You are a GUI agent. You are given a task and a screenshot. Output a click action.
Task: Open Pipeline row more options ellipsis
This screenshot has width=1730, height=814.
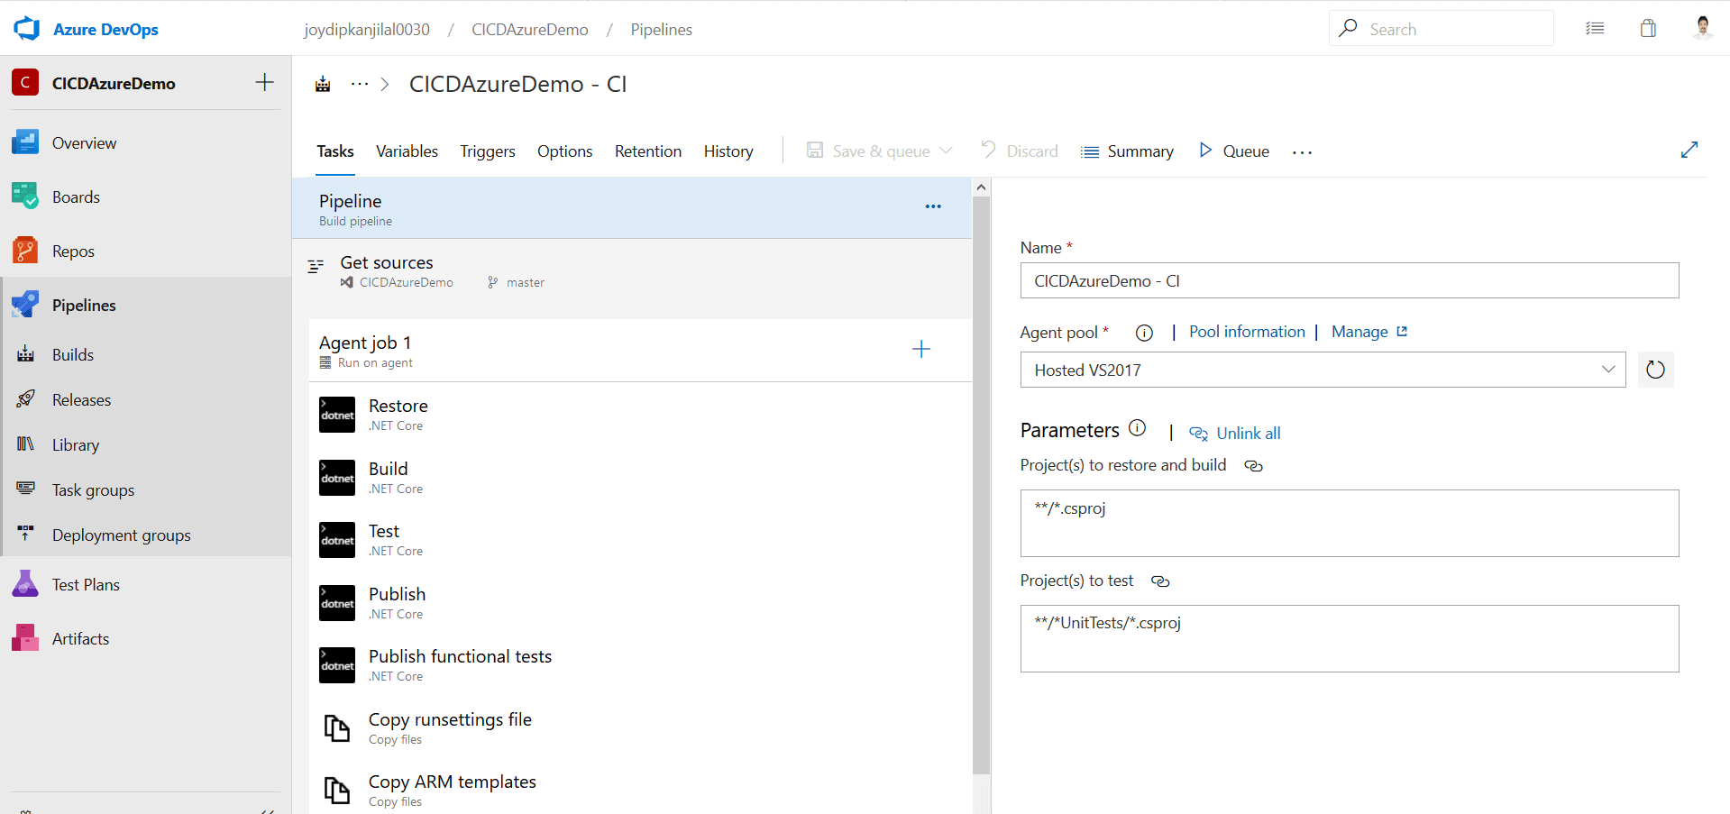(x=933, y=206)
